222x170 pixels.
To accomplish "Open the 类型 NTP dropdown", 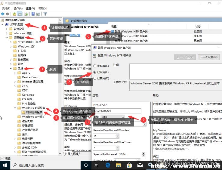I will point(113,117).
